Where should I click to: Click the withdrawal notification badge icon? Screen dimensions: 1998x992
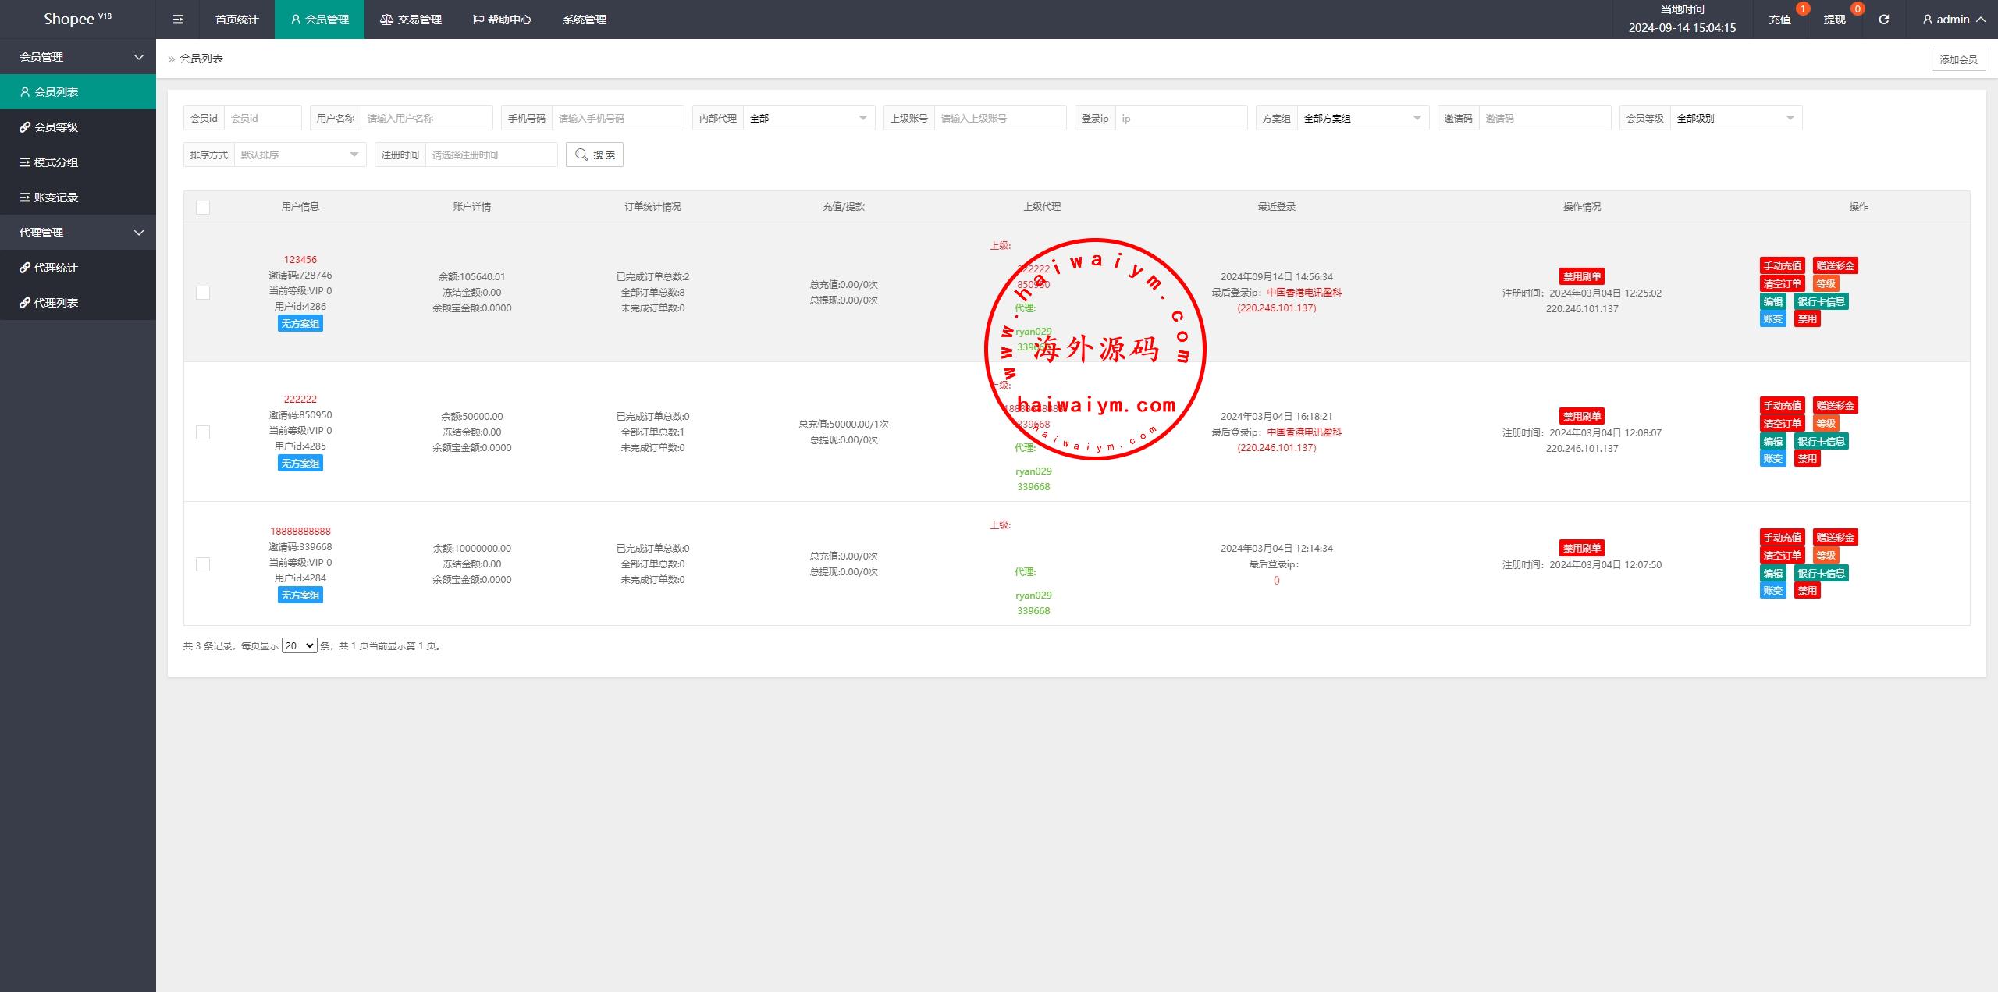(1857, 9)
